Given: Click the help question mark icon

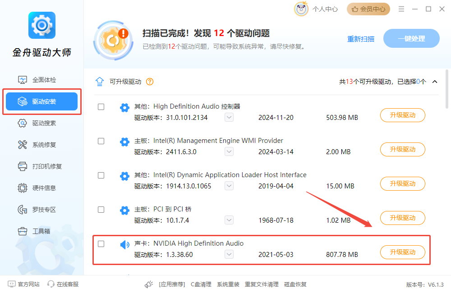Looking at the screenshot, I should (x=150, y=82).
